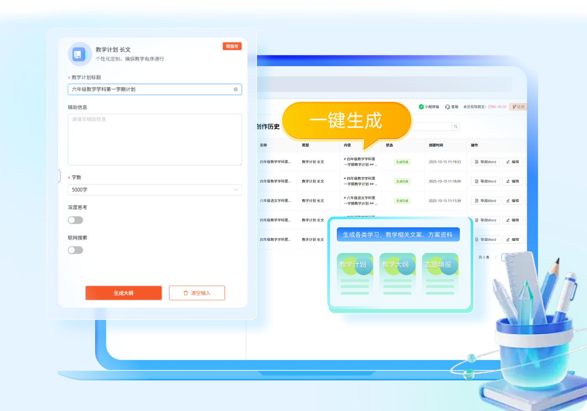Enable the 深度思考 toggle
The height and width of the screenshot is (411, 587).
[75, 220]
